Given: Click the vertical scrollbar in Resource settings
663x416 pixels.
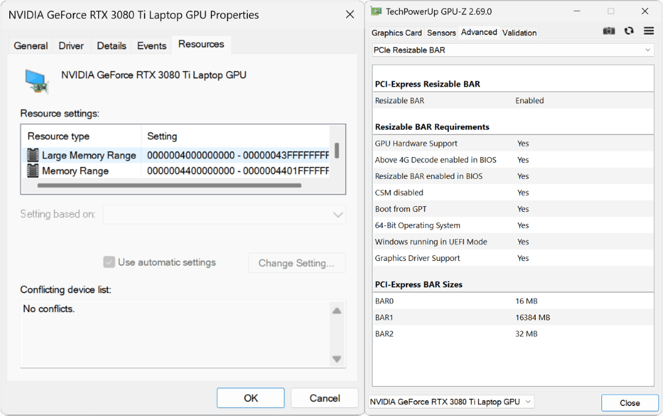Looking at the screenshot, I should coord(337,151).
